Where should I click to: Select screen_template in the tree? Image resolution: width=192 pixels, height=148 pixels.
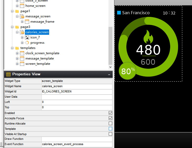coord(38,64)
